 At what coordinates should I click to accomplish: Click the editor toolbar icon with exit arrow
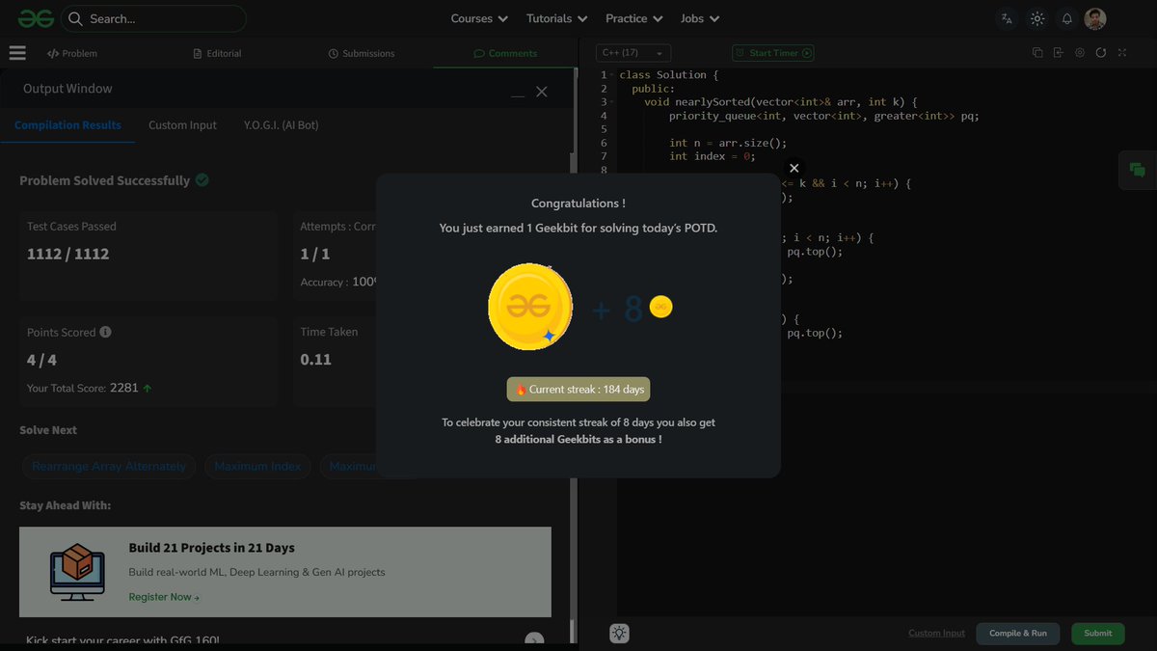point(1059,53)
